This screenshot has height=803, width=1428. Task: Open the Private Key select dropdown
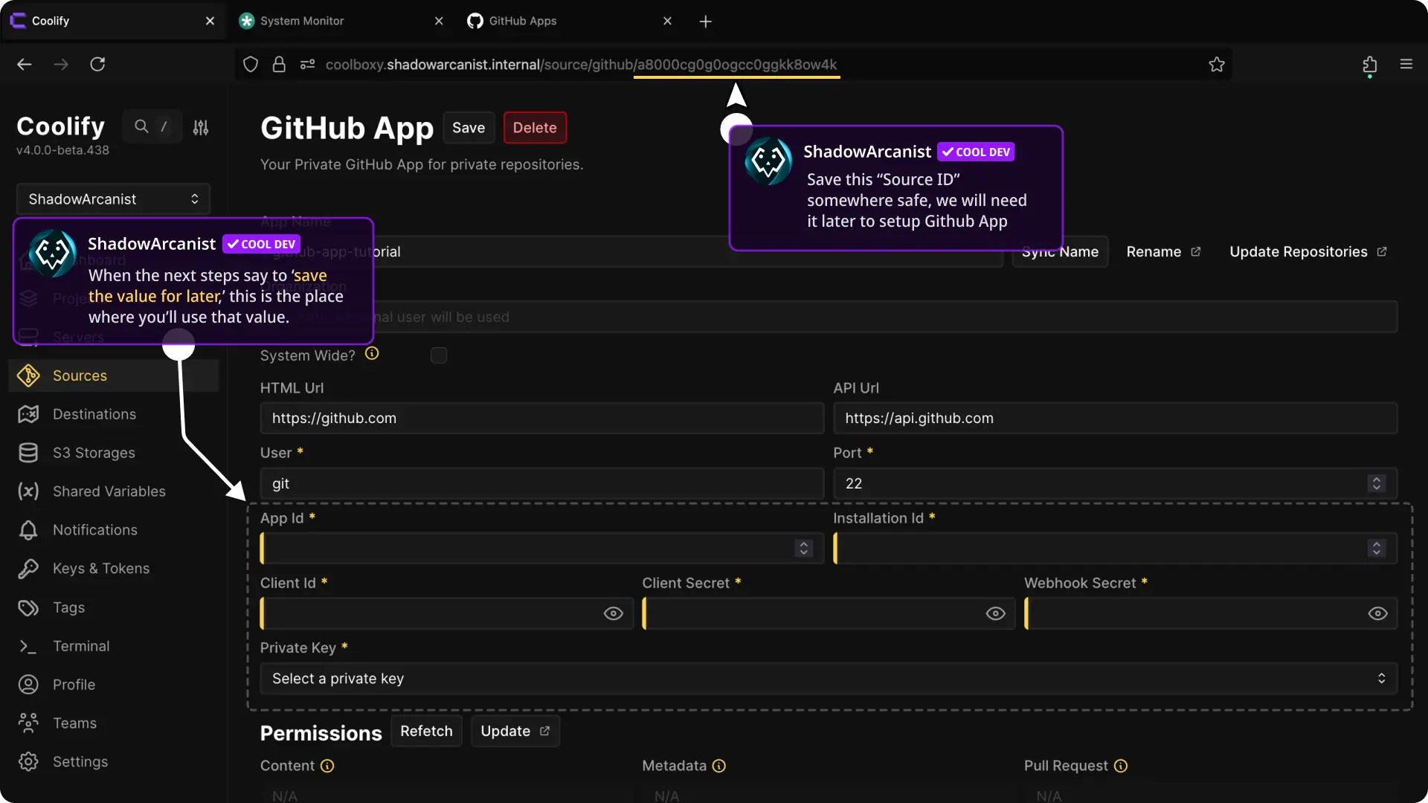click(828, 678)
